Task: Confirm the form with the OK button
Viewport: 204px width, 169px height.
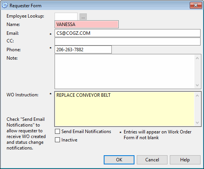Action: 119,160
